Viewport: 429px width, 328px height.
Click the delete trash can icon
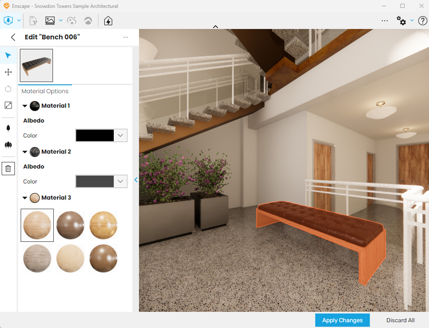pyautogui.click(x=8, y=169)
